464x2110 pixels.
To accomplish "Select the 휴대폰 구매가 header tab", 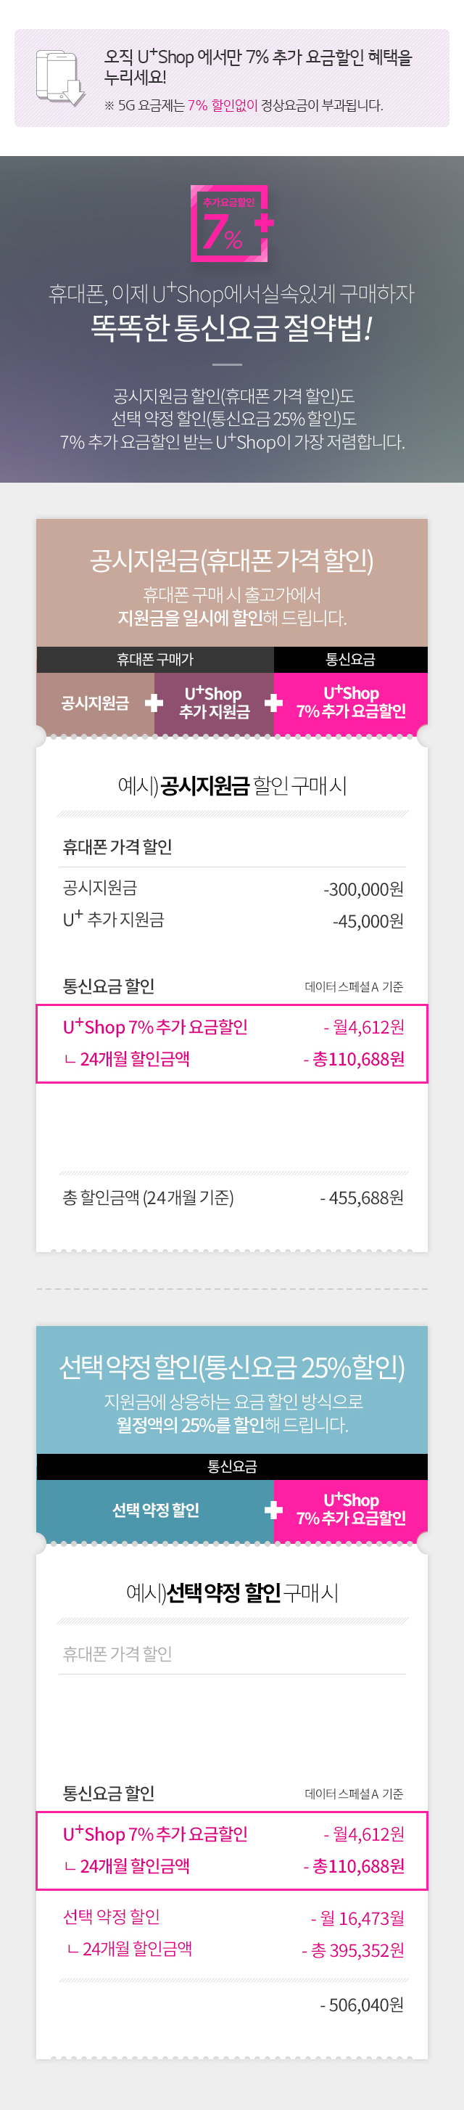I will coord(154,659).
